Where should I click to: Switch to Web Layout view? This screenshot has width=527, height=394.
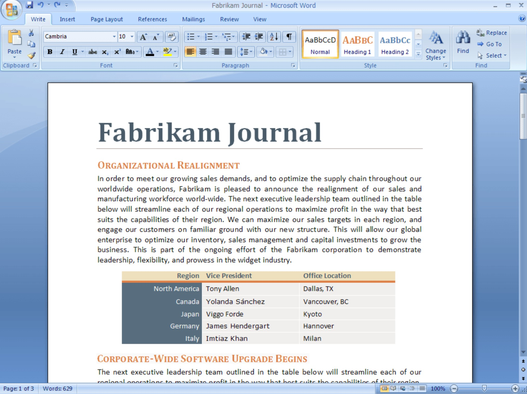[x=403, y=388]
